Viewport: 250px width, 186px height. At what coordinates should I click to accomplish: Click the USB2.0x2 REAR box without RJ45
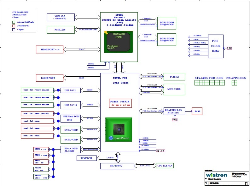(x=37, y=129)
